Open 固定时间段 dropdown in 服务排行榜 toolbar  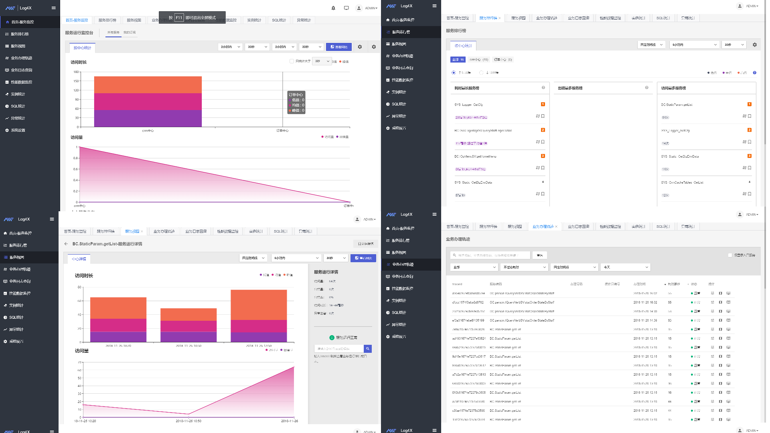click(652, 45)
